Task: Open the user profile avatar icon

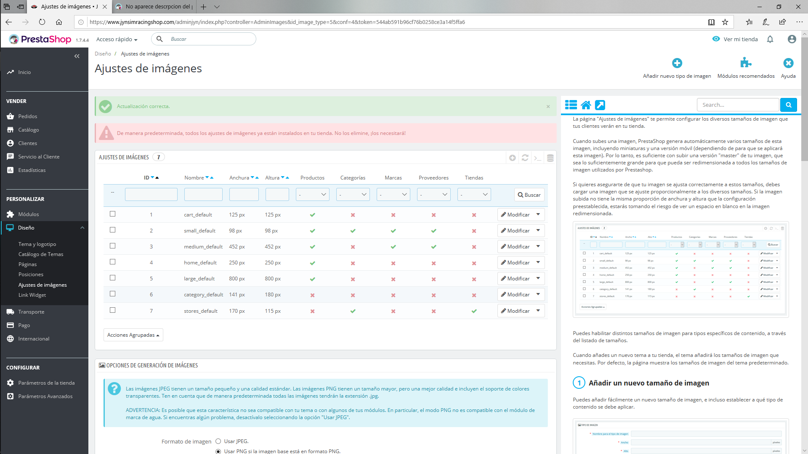Action: 792,39
